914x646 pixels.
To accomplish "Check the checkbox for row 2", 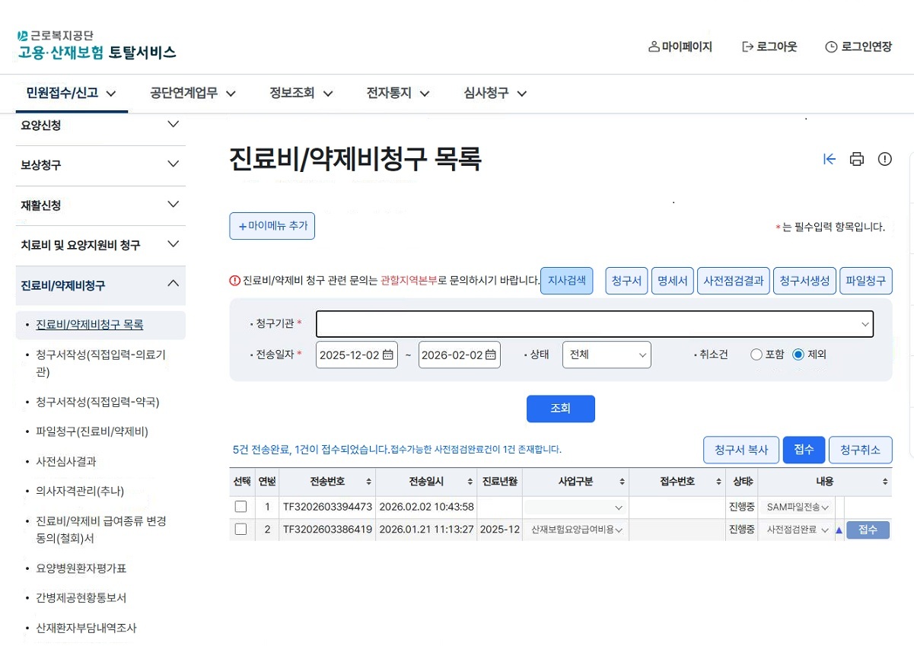I will tap(240, 530).
